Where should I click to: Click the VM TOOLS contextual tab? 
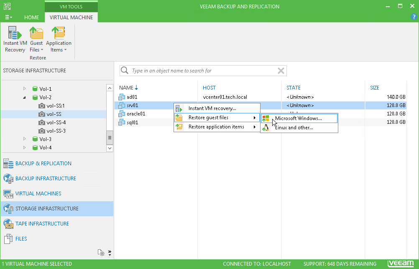pos(71,6)
